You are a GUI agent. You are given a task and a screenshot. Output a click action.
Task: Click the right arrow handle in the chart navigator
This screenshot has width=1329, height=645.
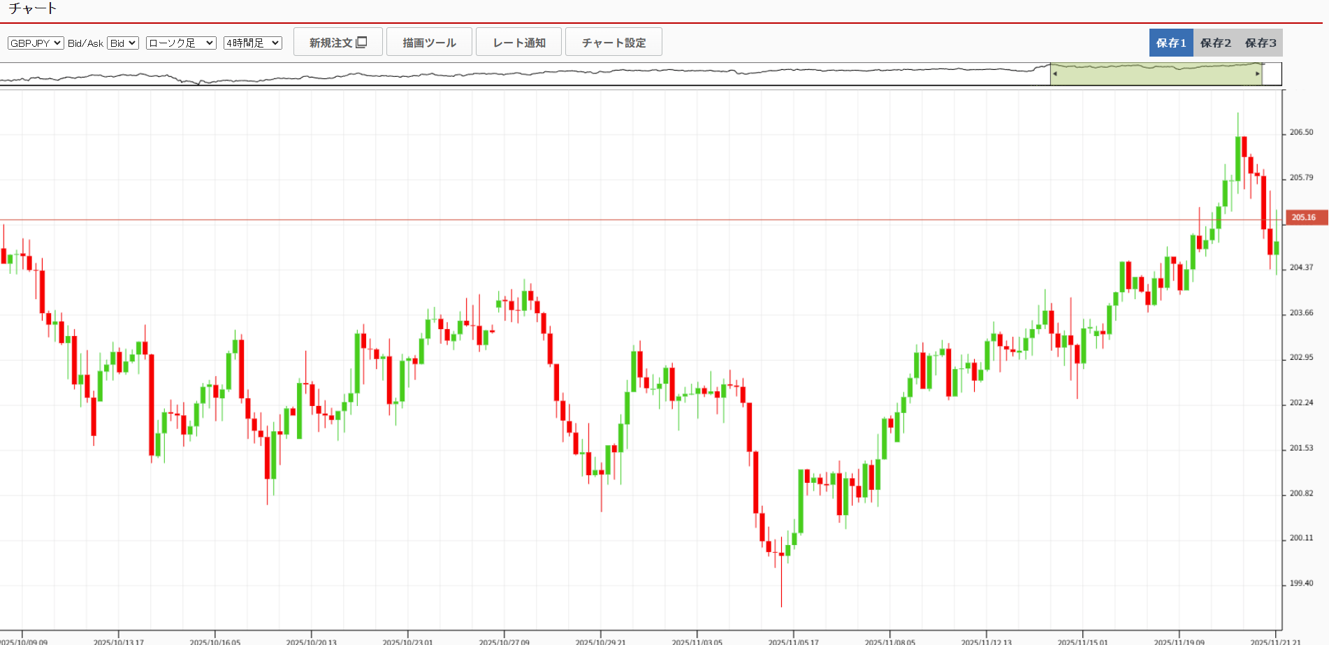click(1257, 73)
